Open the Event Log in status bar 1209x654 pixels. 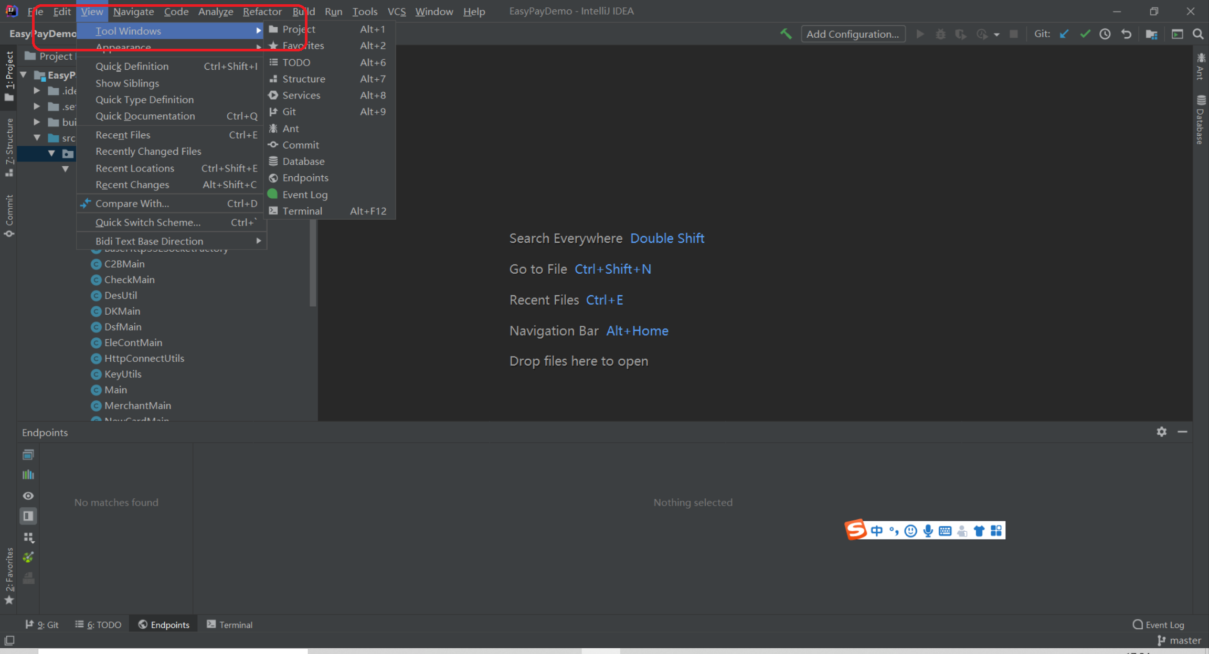1159,625
